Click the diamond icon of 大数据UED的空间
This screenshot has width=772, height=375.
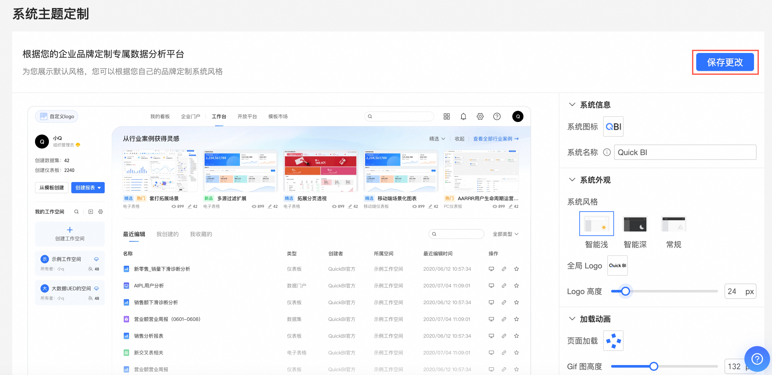coord(96,288)
